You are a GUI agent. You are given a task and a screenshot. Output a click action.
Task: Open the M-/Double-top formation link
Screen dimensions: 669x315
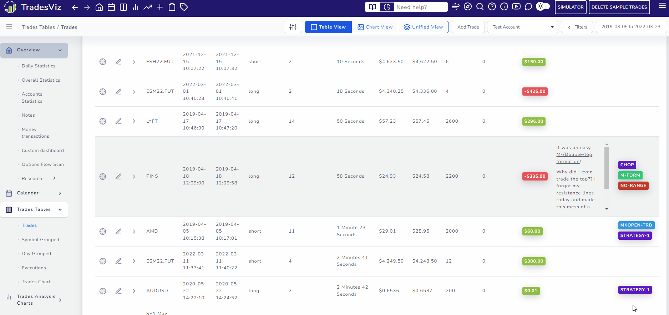coord(574,158)
